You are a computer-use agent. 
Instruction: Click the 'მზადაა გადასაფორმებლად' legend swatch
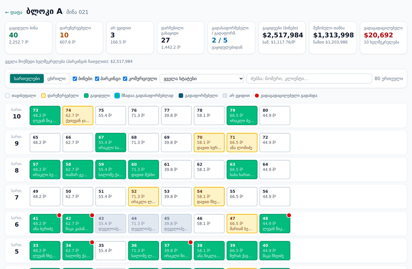tap(117, 96)
